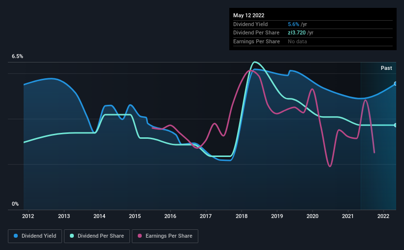
Task: Click the 2018 x-axis label
Action: pos(242,216)
